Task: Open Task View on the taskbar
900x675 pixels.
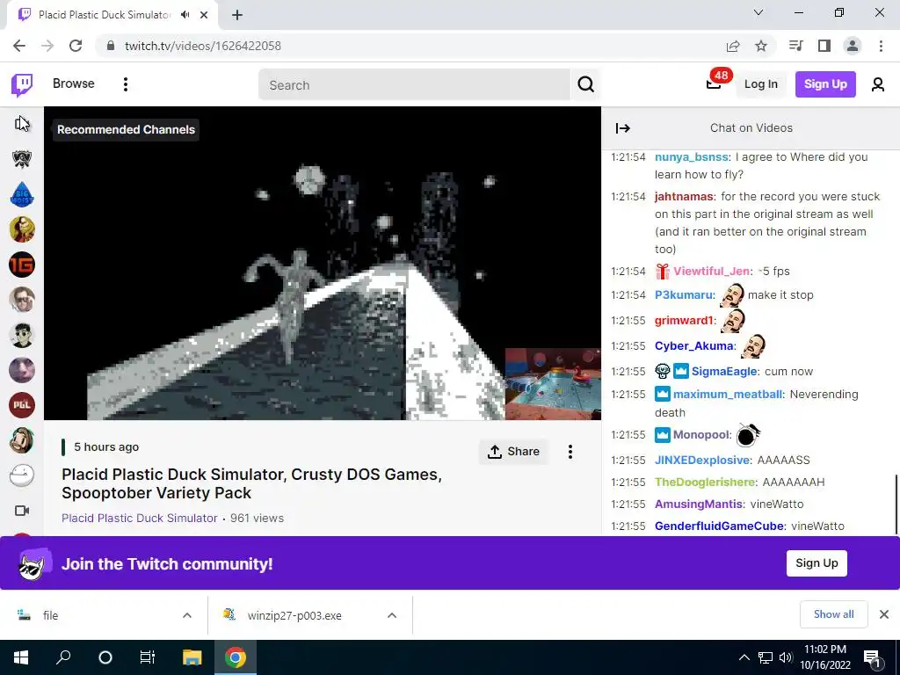Action: tap(148, 657)
